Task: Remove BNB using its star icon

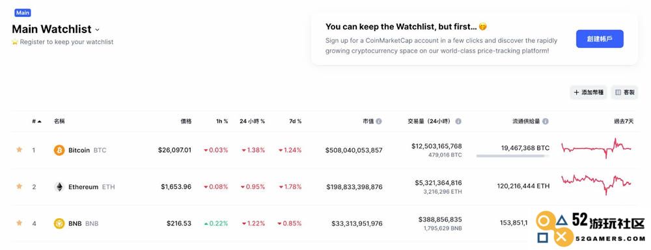Action: click(19, 223)
